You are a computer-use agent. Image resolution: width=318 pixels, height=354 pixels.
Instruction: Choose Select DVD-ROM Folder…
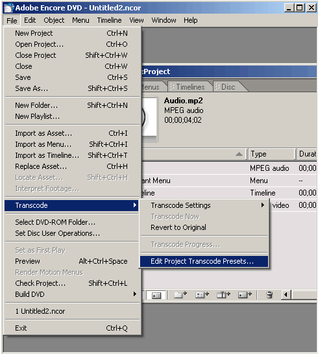[72, 222]
